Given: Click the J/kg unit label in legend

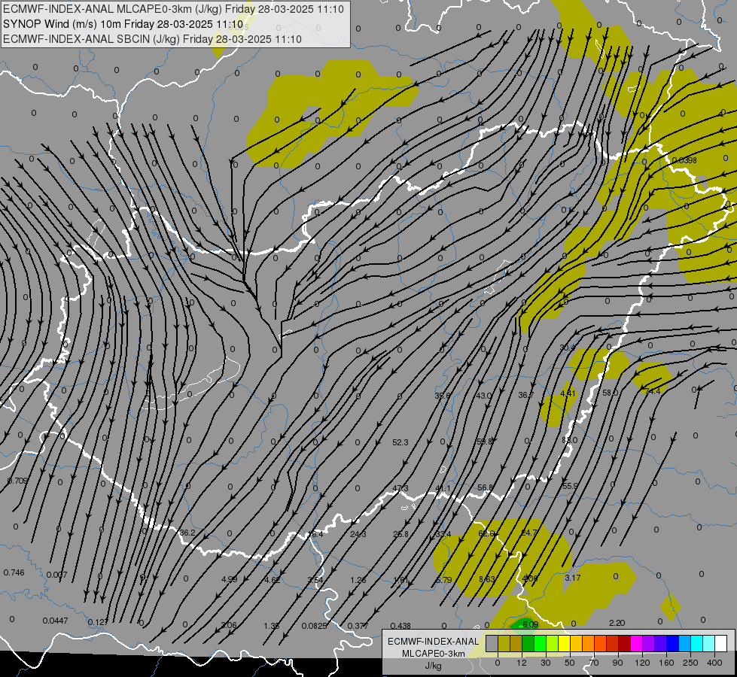Looking at the screenshot, I should [433, 666].
